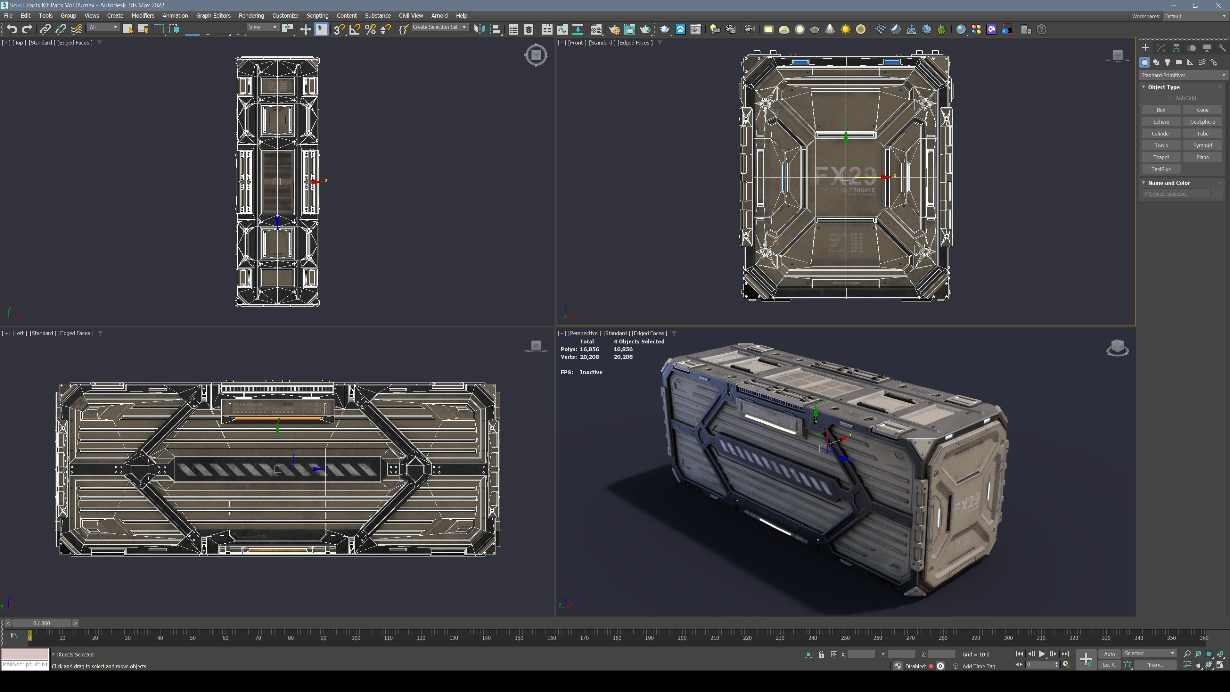Click the sun light icon in toolbar
1230x692 pixels.
tap(846, 29)
